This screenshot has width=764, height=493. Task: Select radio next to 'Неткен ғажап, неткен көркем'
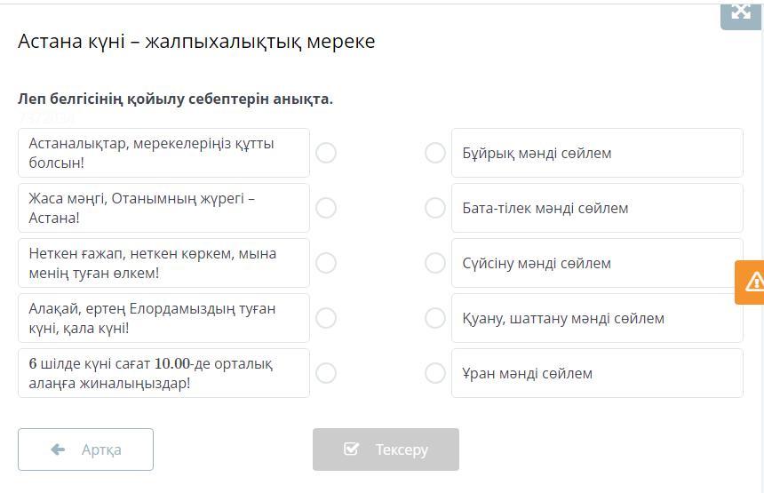(x=326, y=263)
